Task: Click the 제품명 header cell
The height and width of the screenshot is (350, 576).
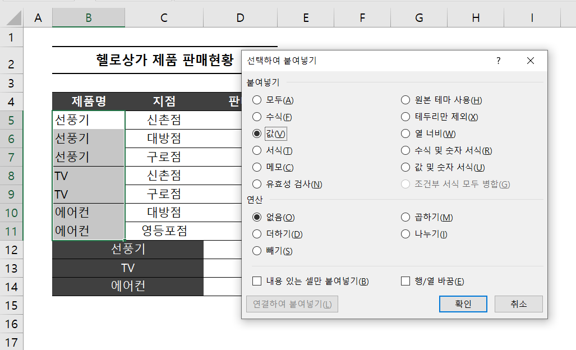Action: tap(89, 102)
